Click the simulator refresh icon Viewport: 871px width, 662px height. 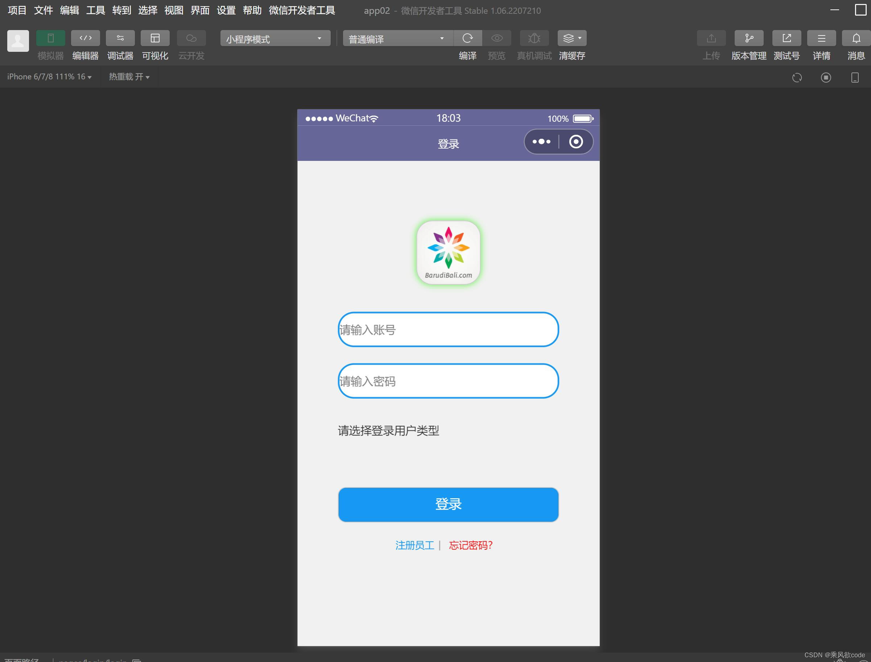click(797, 77)
